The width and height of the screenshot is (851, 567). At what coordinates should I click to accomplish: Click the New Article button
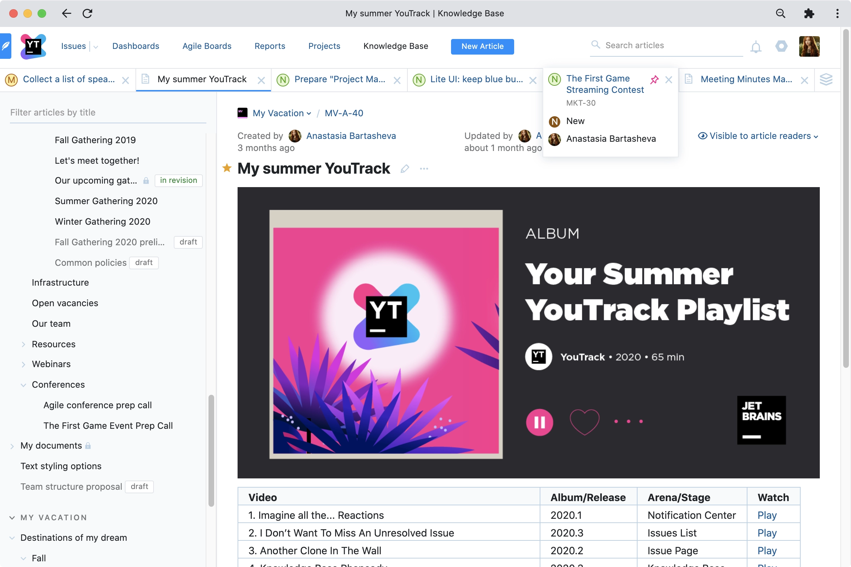click(x=482, y=46)
